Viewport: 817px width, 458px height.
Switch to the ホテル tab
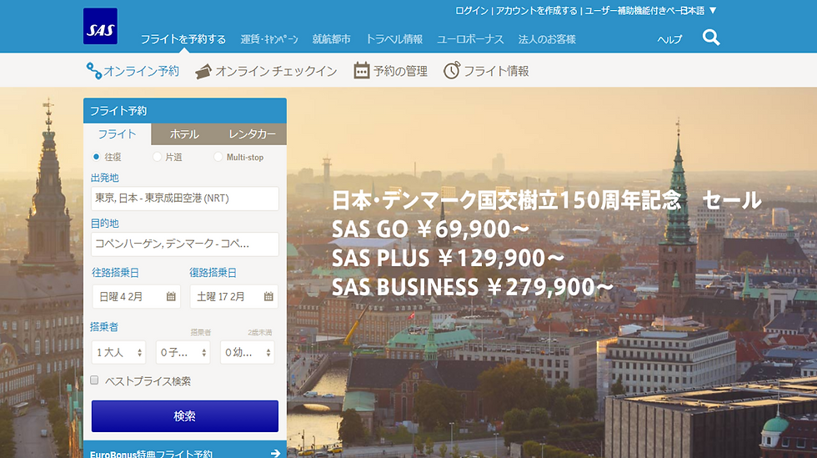pyautogui.click(x=184, y=134)
